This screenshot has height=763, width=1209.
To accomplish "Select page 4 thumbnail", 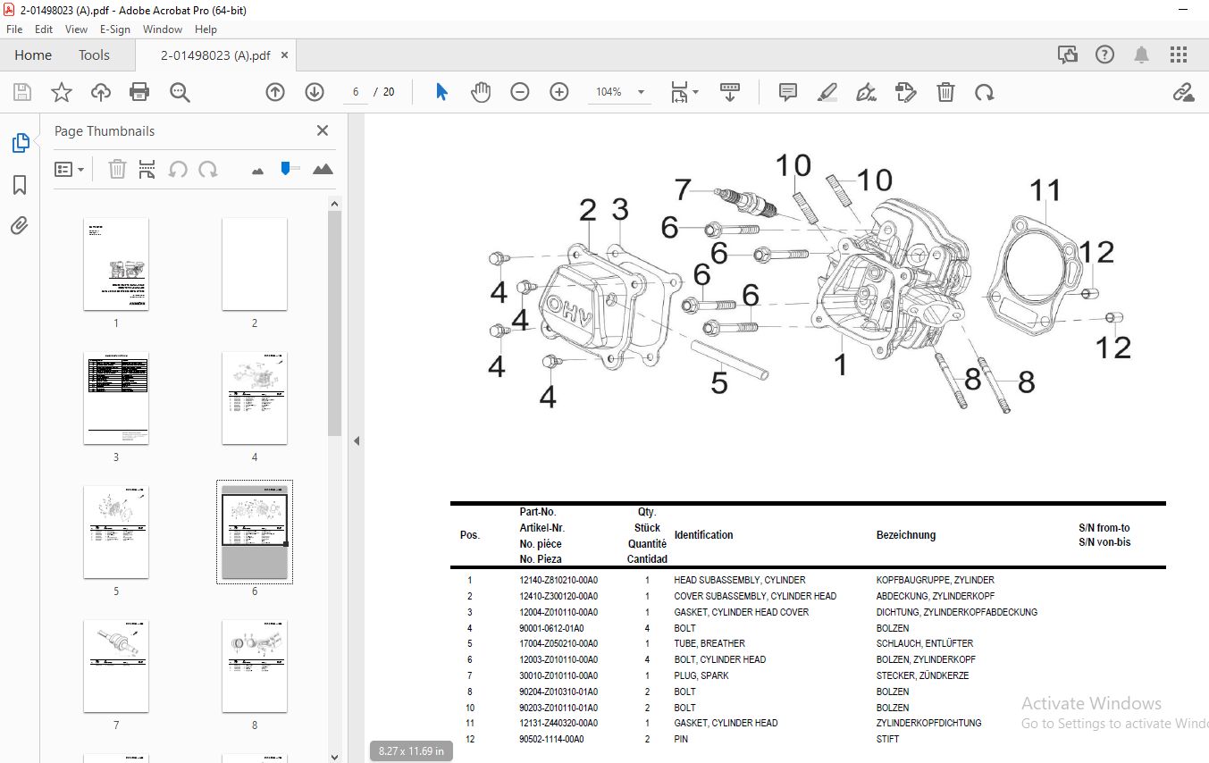I will (255, 398).
